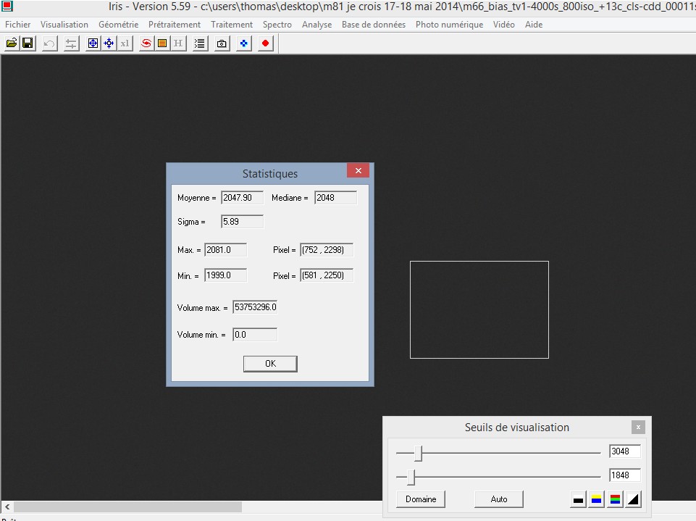
Task: Click the blue inward arrows icon
Action: tap(109, 43)
